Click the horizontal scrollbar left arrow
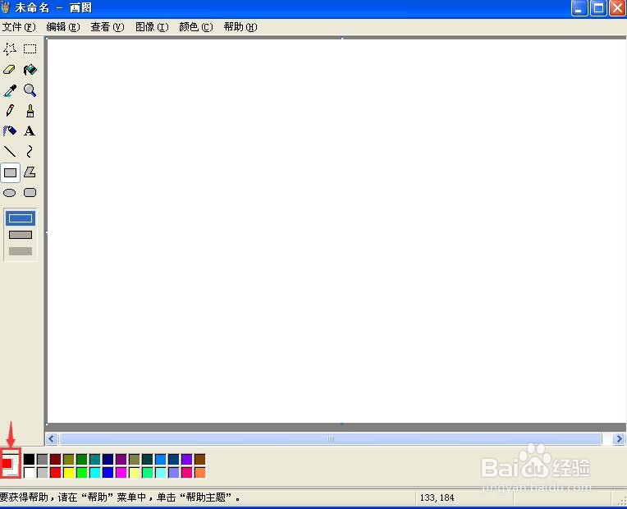 tap(52, 439)
